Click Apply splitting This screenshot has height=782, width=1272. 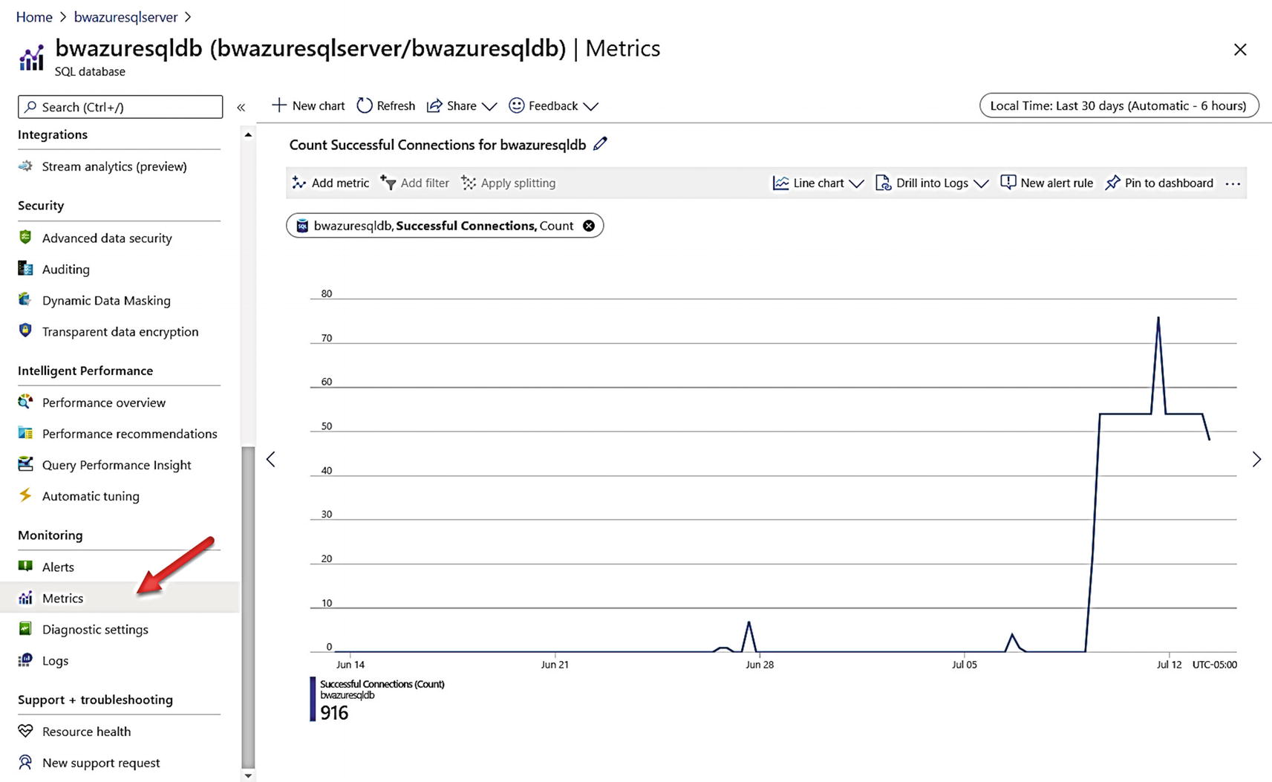(x=508, y=183)
